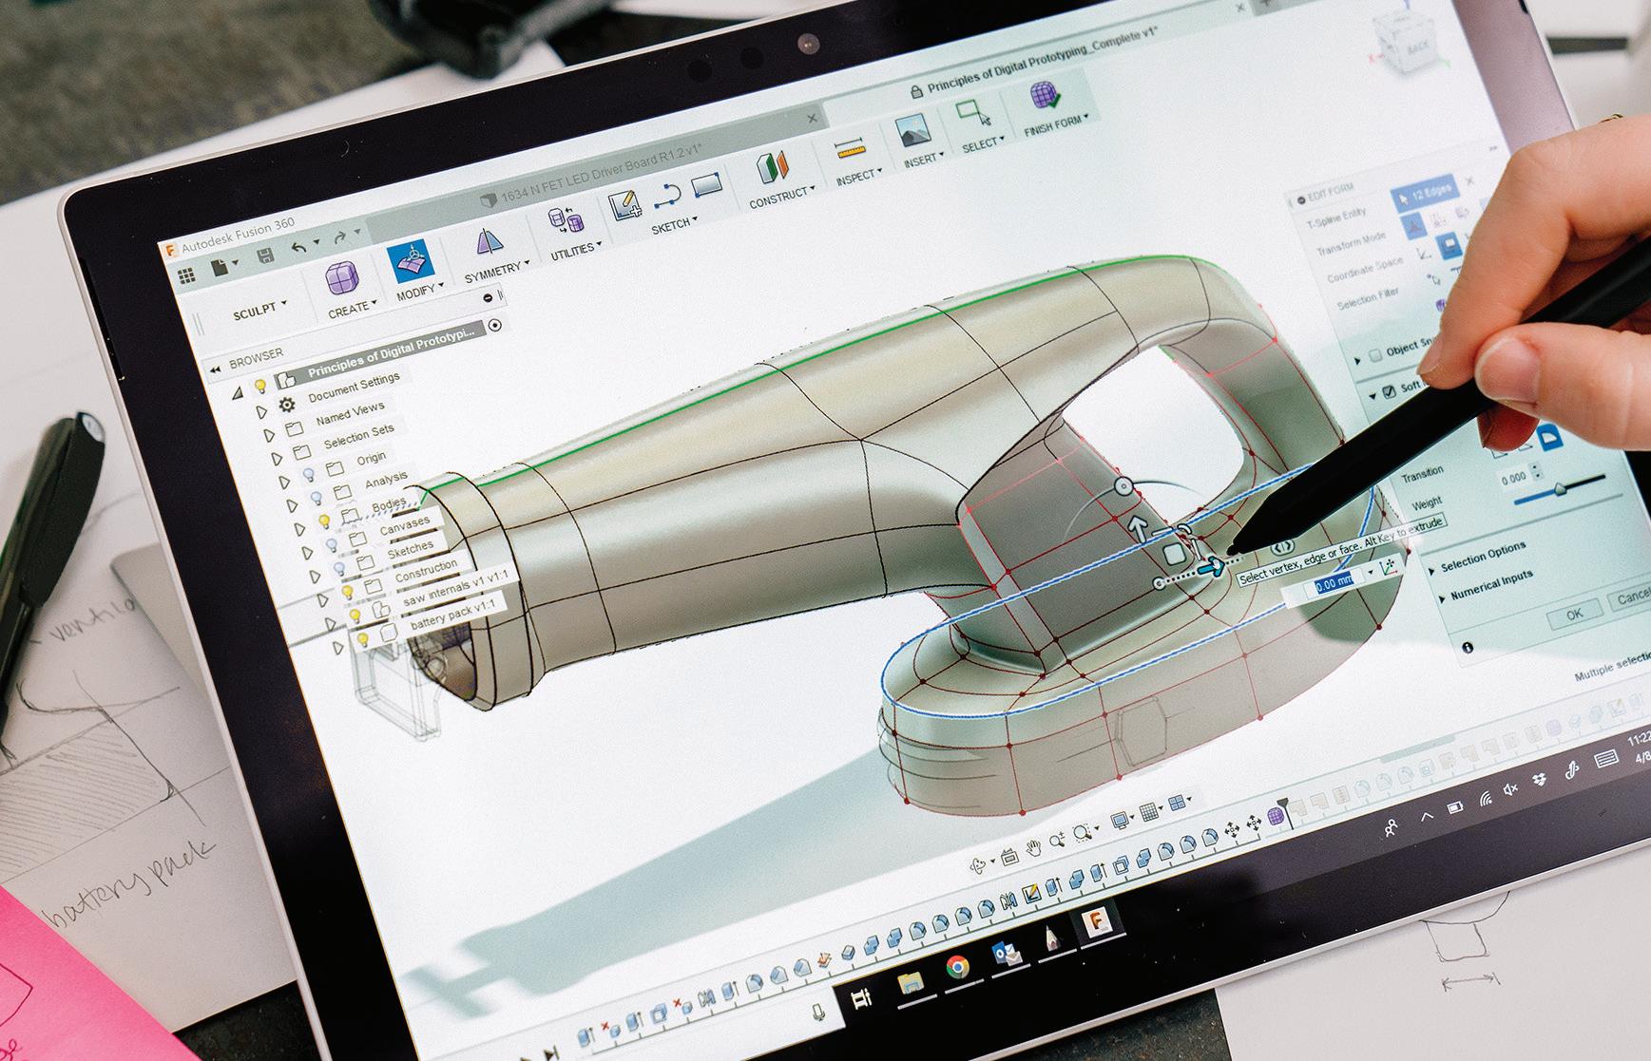The image size is (1651, 1061).
Task: Enable the Object Snap checkbox
Action: coord(1374,356)
